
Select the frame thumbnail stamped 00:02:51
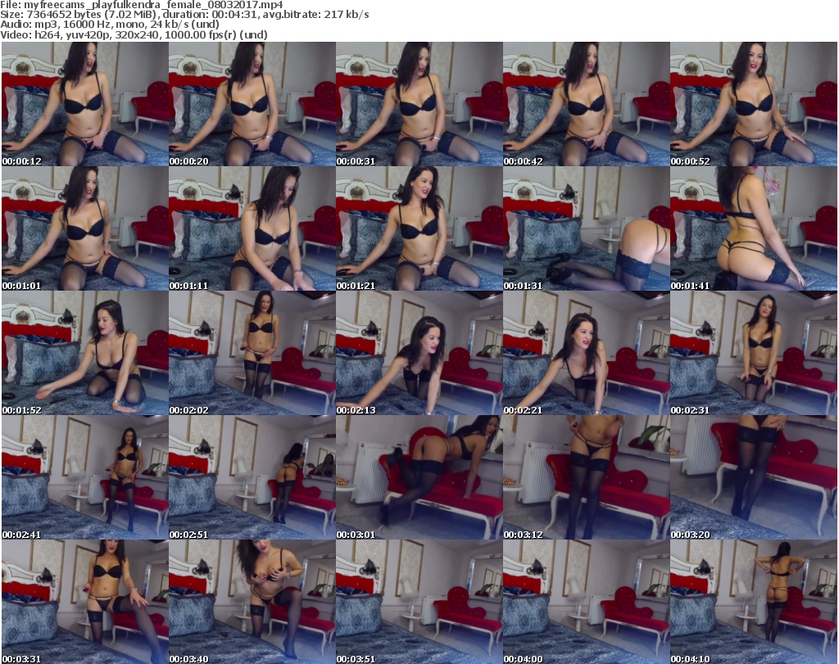(x=252, y=478)
